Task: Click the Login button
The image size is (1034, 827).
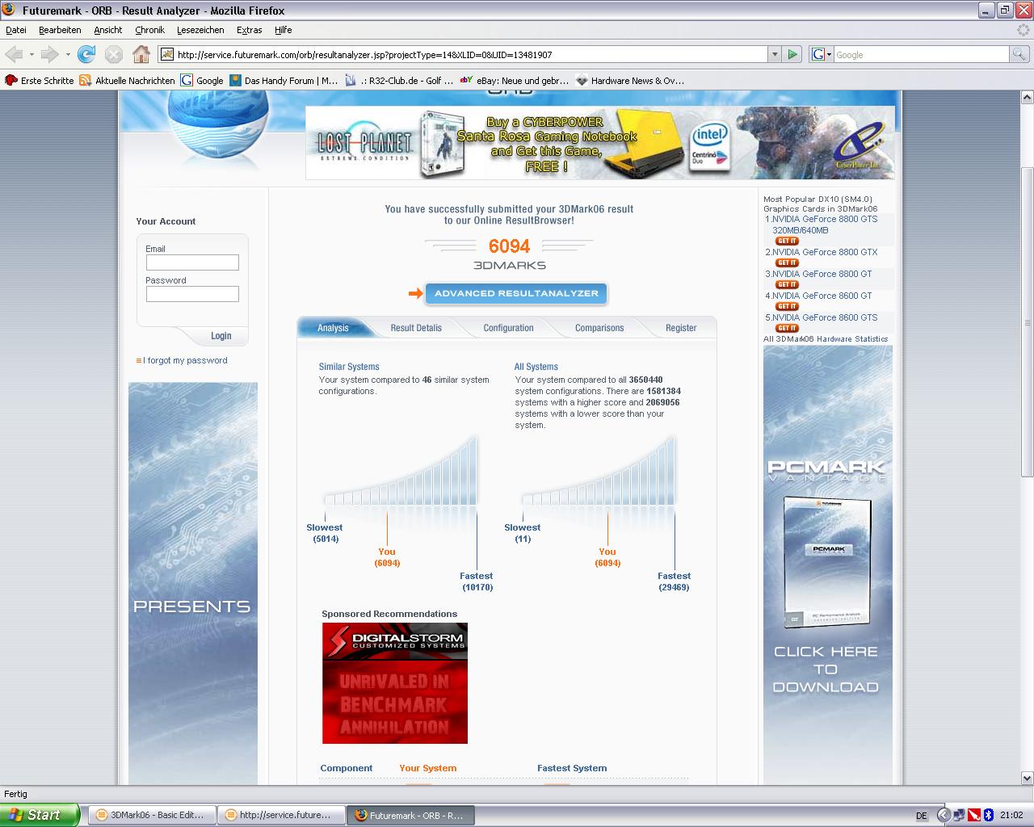Action: (x=221, y=336)
